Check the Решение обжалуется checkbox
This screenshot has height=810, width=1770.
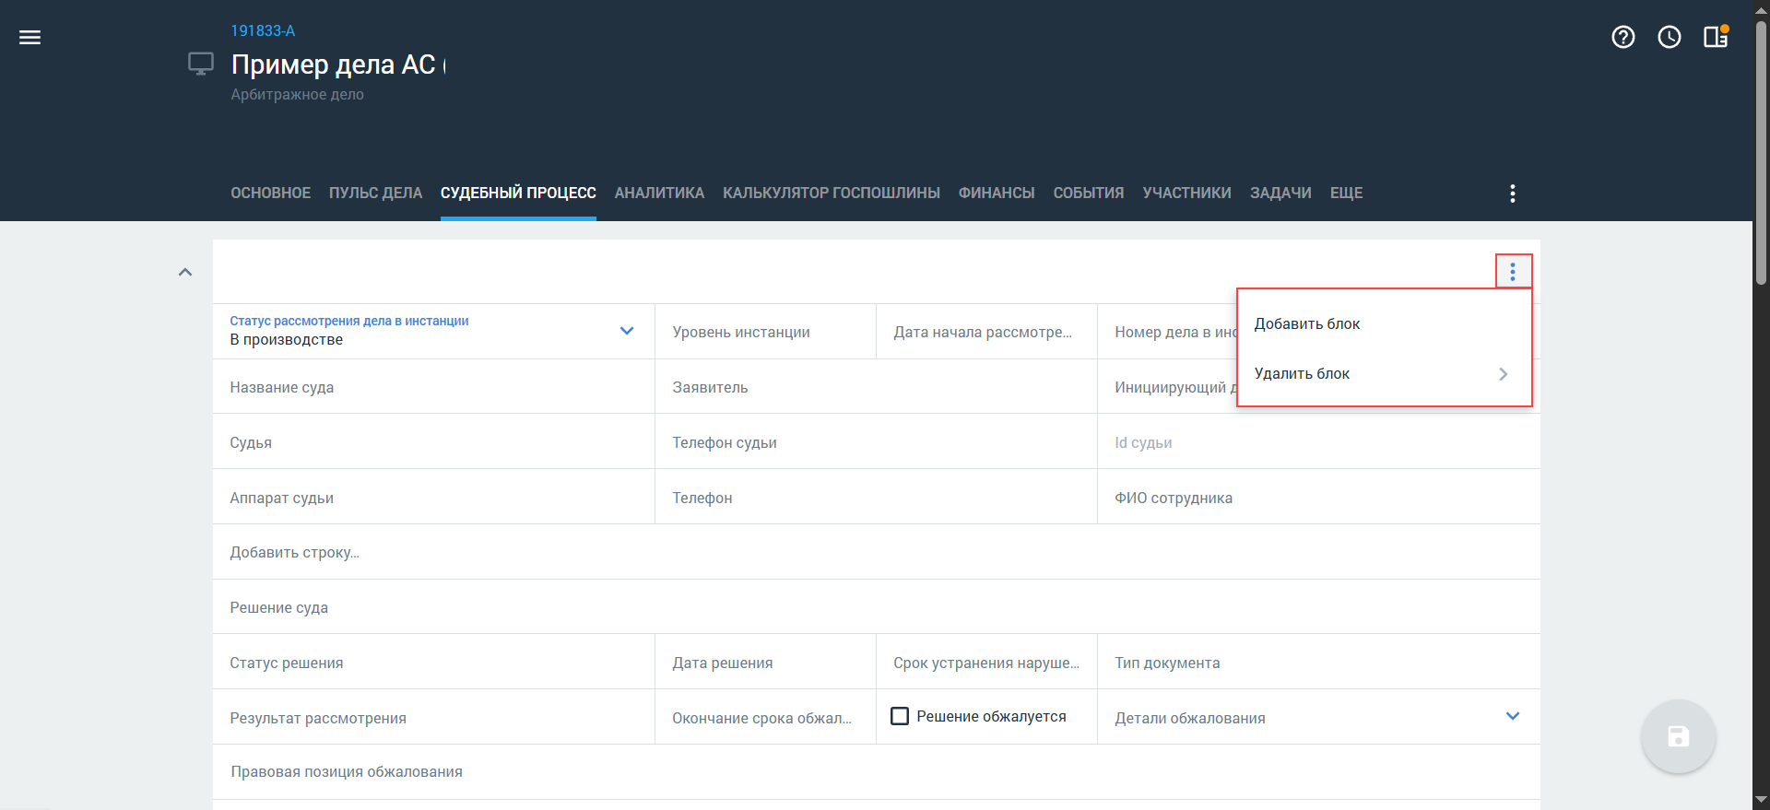tap(900, 716)
